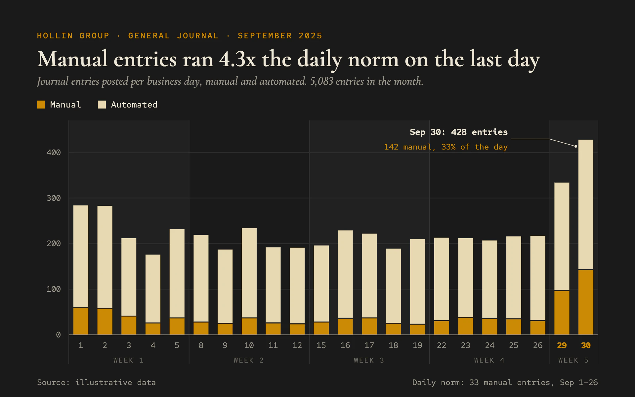Click the 'WEEK 5' group label
The width and height of the screenshot is (635, 397).
click(573, 360)
